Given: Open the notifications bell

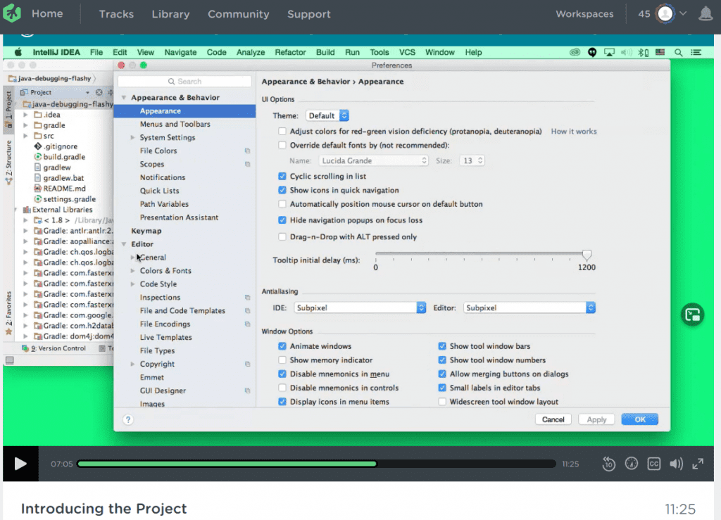Looking at the screenshot, I should 706,14.
